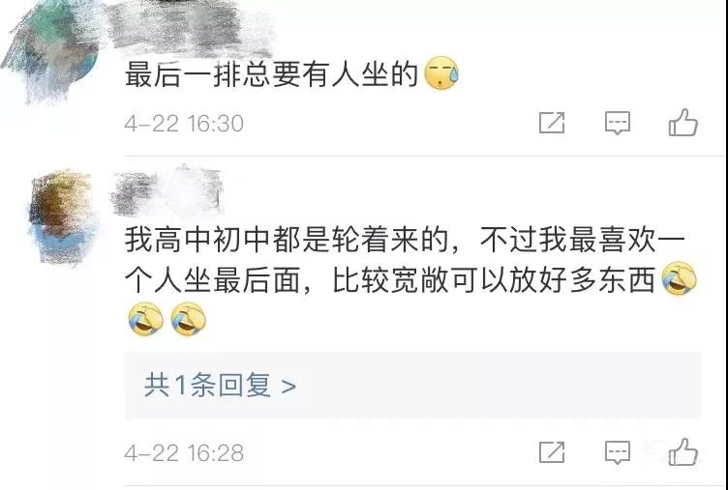Tap the laughing-crying emoji after 东西

pyautogui.click(x=680, y=278)
